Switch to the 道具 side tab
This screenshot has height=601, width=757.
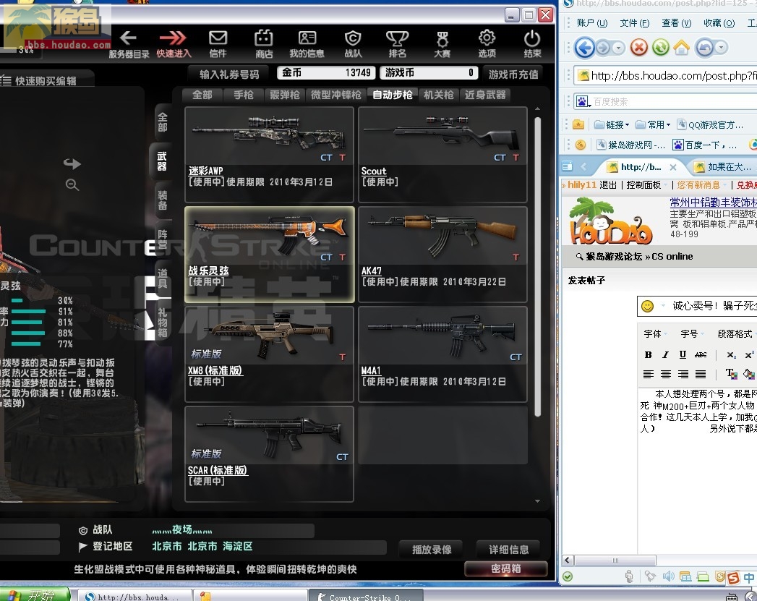coord(162,278)
